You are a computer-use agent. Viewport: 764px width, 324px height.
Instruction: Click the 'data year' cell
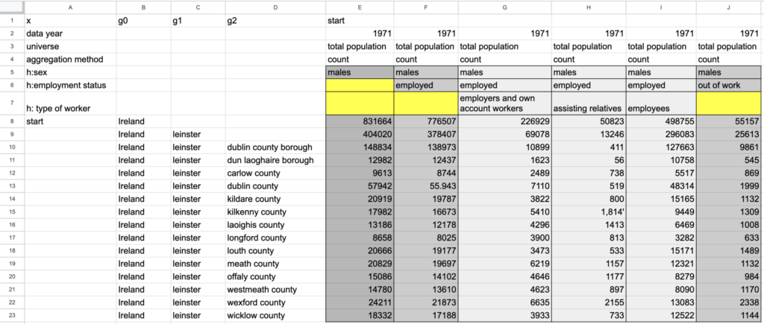point(70,34)
